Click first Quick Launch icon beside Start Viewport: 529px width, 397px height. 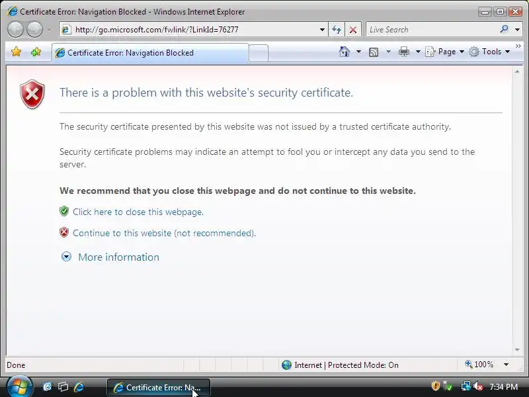pos(47,386)
